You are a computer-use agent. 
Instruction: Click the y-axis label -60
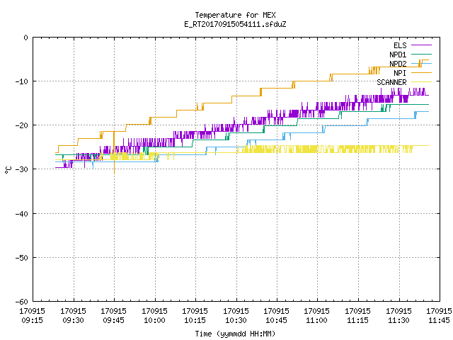[x=21, y=302]
